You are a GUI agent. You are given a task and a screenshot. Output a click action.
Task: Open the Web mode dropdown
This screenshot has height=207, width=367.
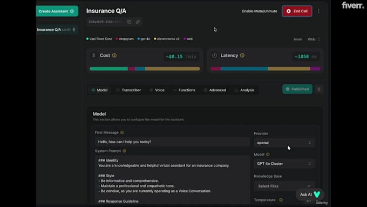(x=314, y=39)
